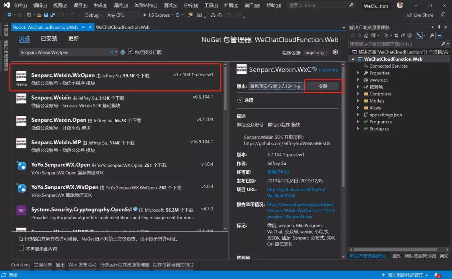This screenshot has height=279, width=452.
Task: Expand the Options section in package details
Action: pyautogui.click(x=240, y=100)
